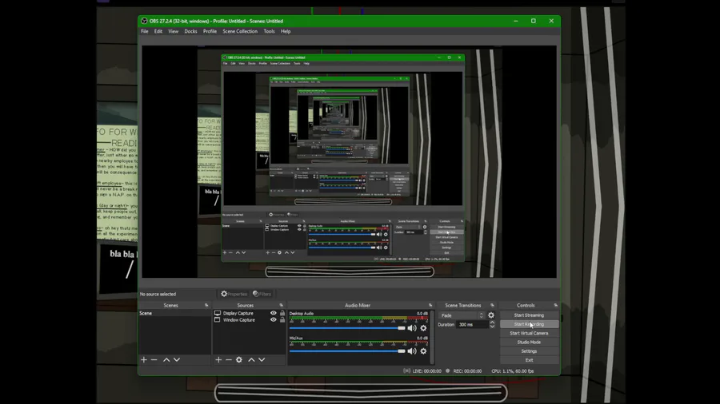The height and width of the screenshot is (404, 720).
Task: Add a new scene with the plus icon
Action: 144,360
